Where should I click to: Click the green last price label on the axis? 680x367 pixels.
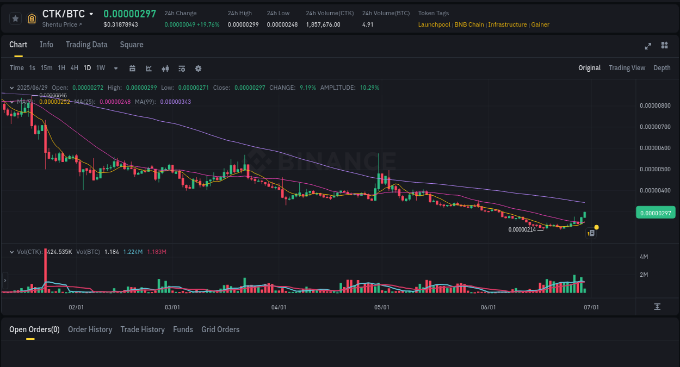point(656,212)
